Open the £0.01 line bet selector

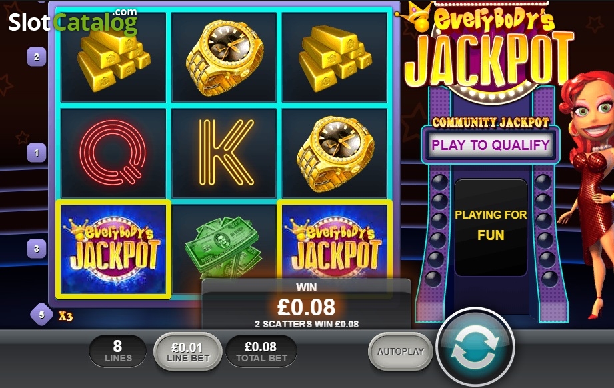[x=188, y=351]
